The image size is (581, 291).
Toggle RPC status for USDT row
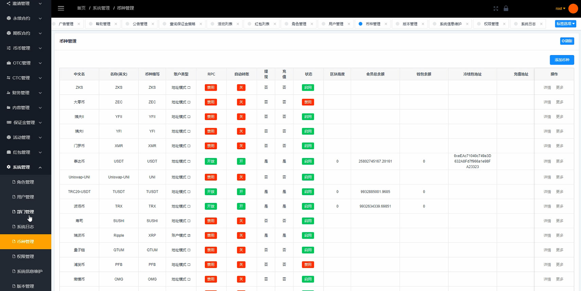coord(211,161)
